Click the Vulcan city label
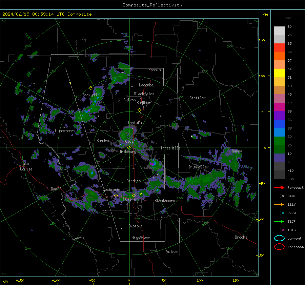305x285 pixels. pyautogui.click(x=172, y=252)
